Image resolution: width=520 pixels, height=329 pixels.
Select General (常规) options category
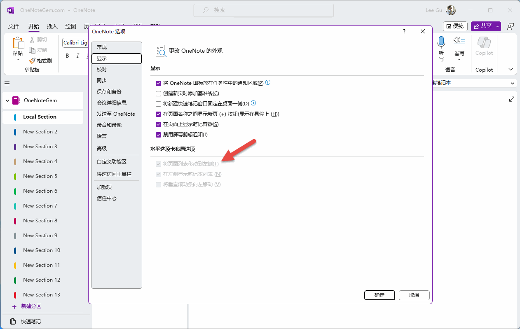(x=117, y=47)
